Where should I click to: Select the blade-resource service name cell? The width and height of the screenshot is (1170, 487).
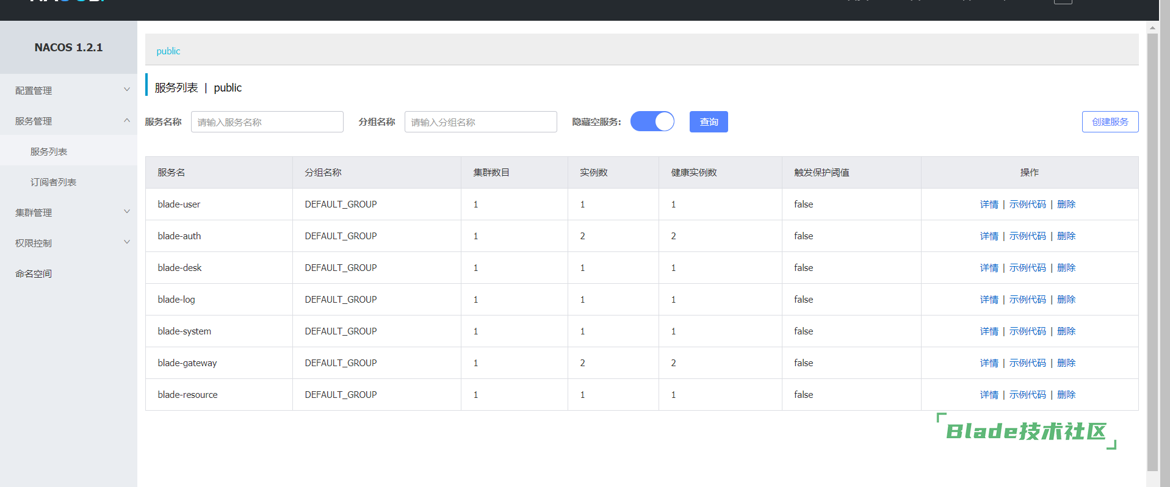coord(219,395)
